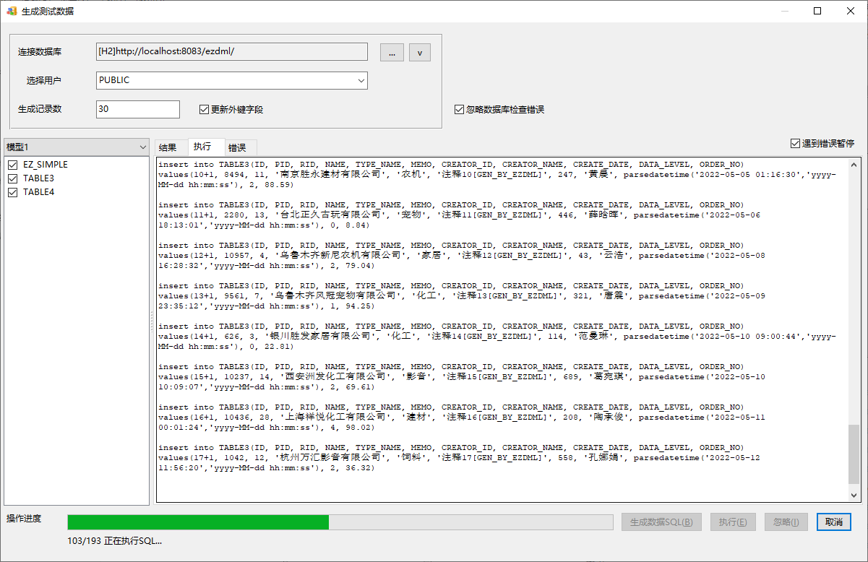Click the 连接数据库 label
The height and width of the screenshot is (562, 868).
click(40, 52)
